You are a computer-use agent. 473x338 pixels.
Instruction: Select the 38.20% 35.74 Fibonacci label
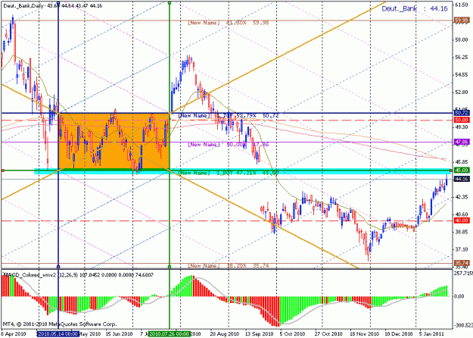[229, 266]
